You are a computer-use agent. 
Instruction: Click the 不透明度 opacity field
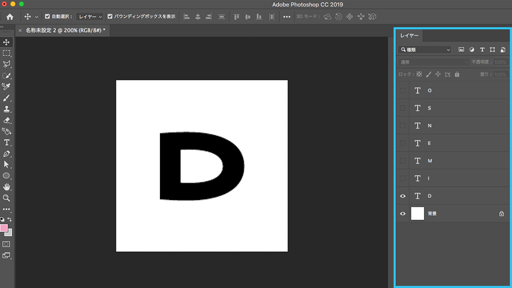coord(500,62)
